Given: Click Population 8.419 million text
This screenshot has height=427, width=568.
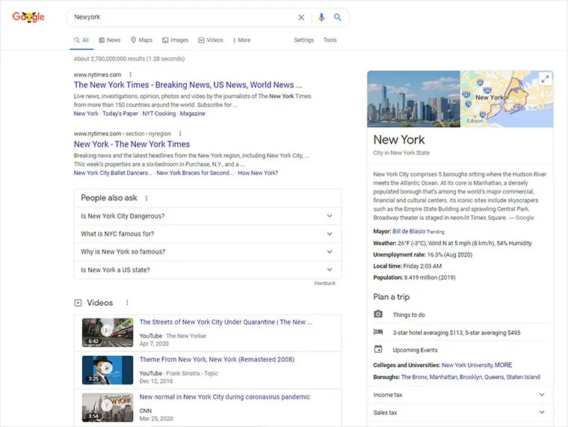Looking at the screenshot, I should coord(414,277).
